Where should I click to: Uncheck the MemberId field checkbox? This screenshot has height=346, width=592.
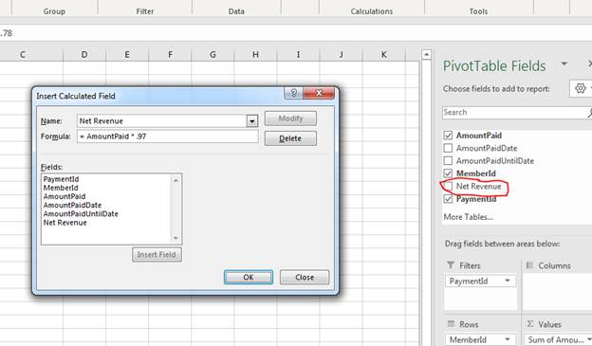click(448, 173)
